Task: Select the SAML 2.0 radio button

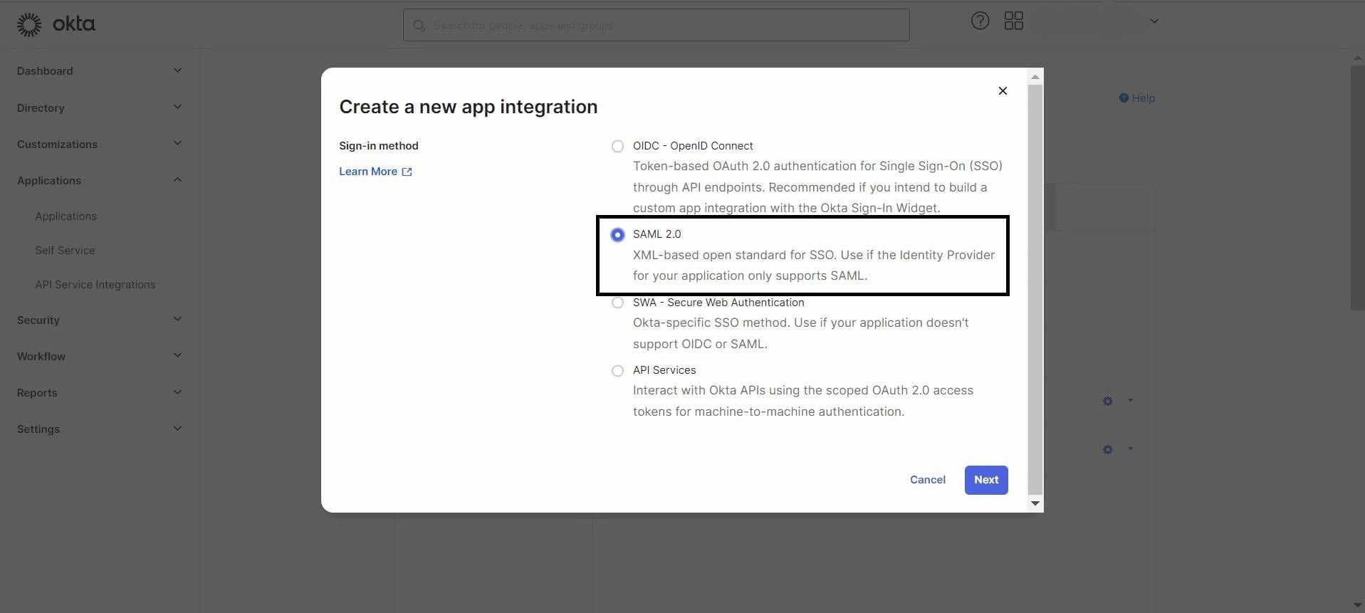Action: click(x=617, y=235)
